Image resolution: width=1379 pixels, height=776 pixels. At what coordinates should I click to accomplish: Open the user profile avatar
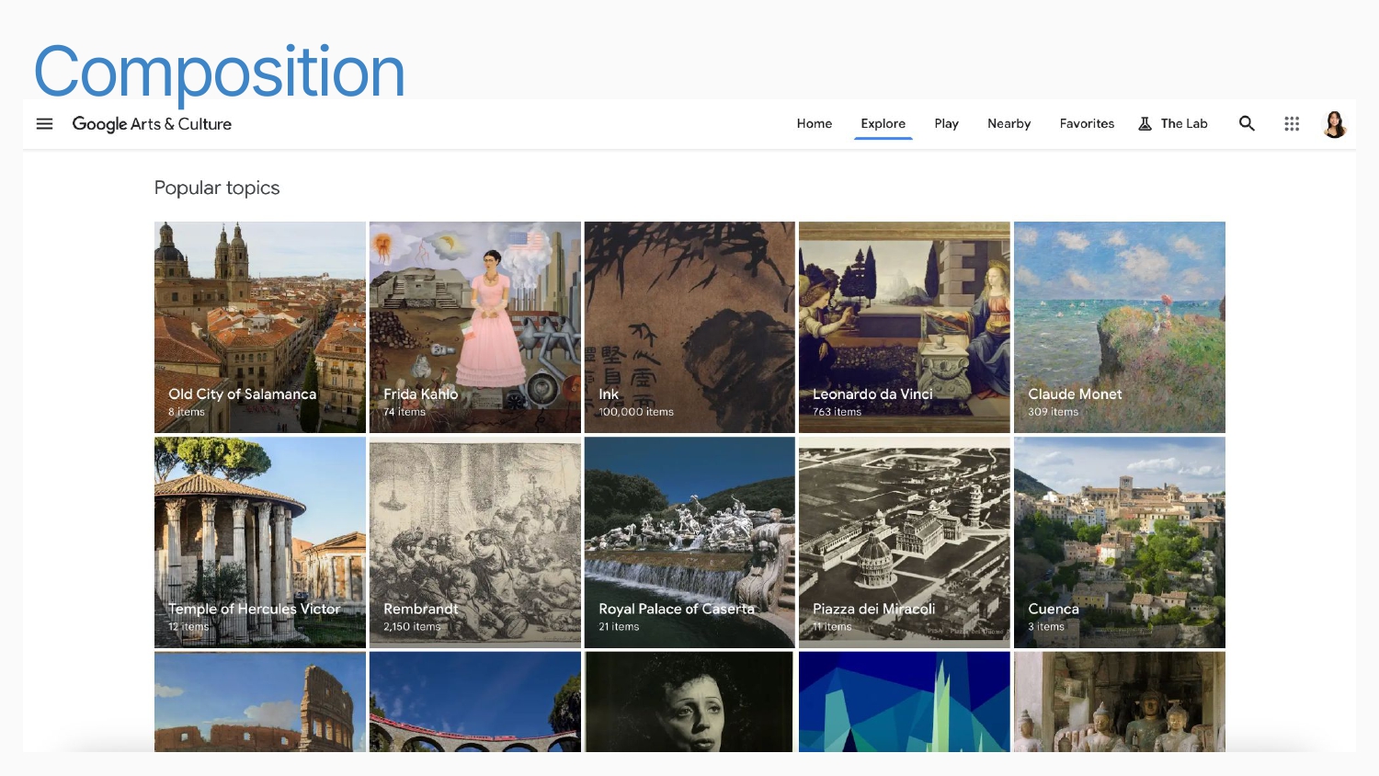point(1334,124)
